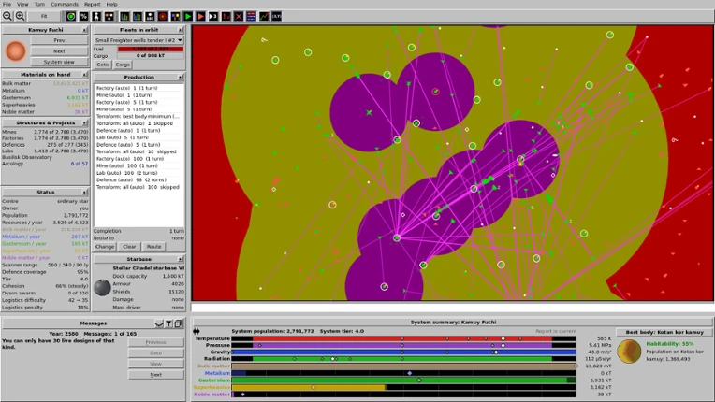Click the first bar chart toolbar icon

tap(124, 17)
